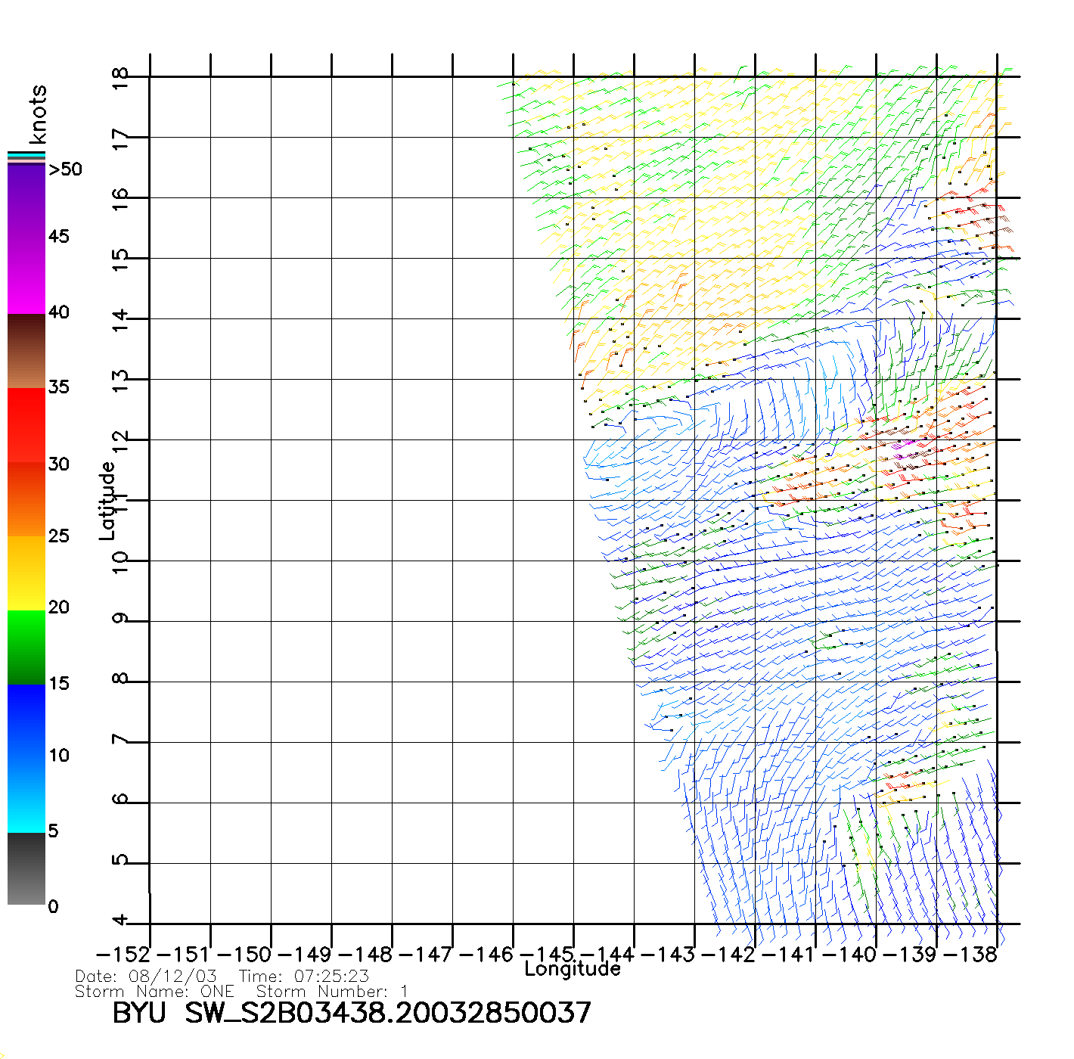Click the 'Latitude' axis title

(107, 501)
